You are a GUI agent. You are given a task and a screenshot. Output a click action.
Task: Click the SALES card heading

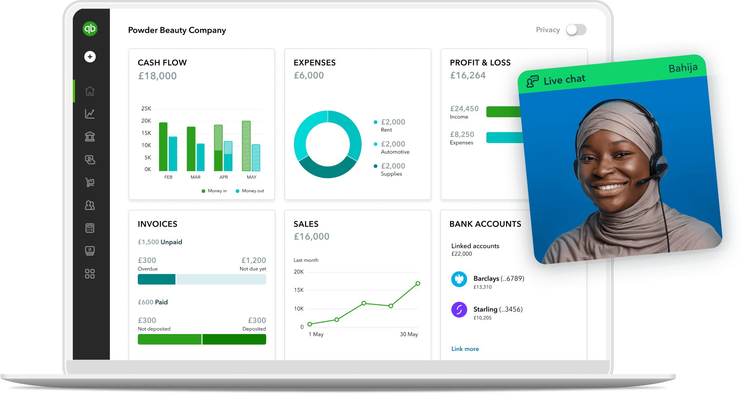306,224
